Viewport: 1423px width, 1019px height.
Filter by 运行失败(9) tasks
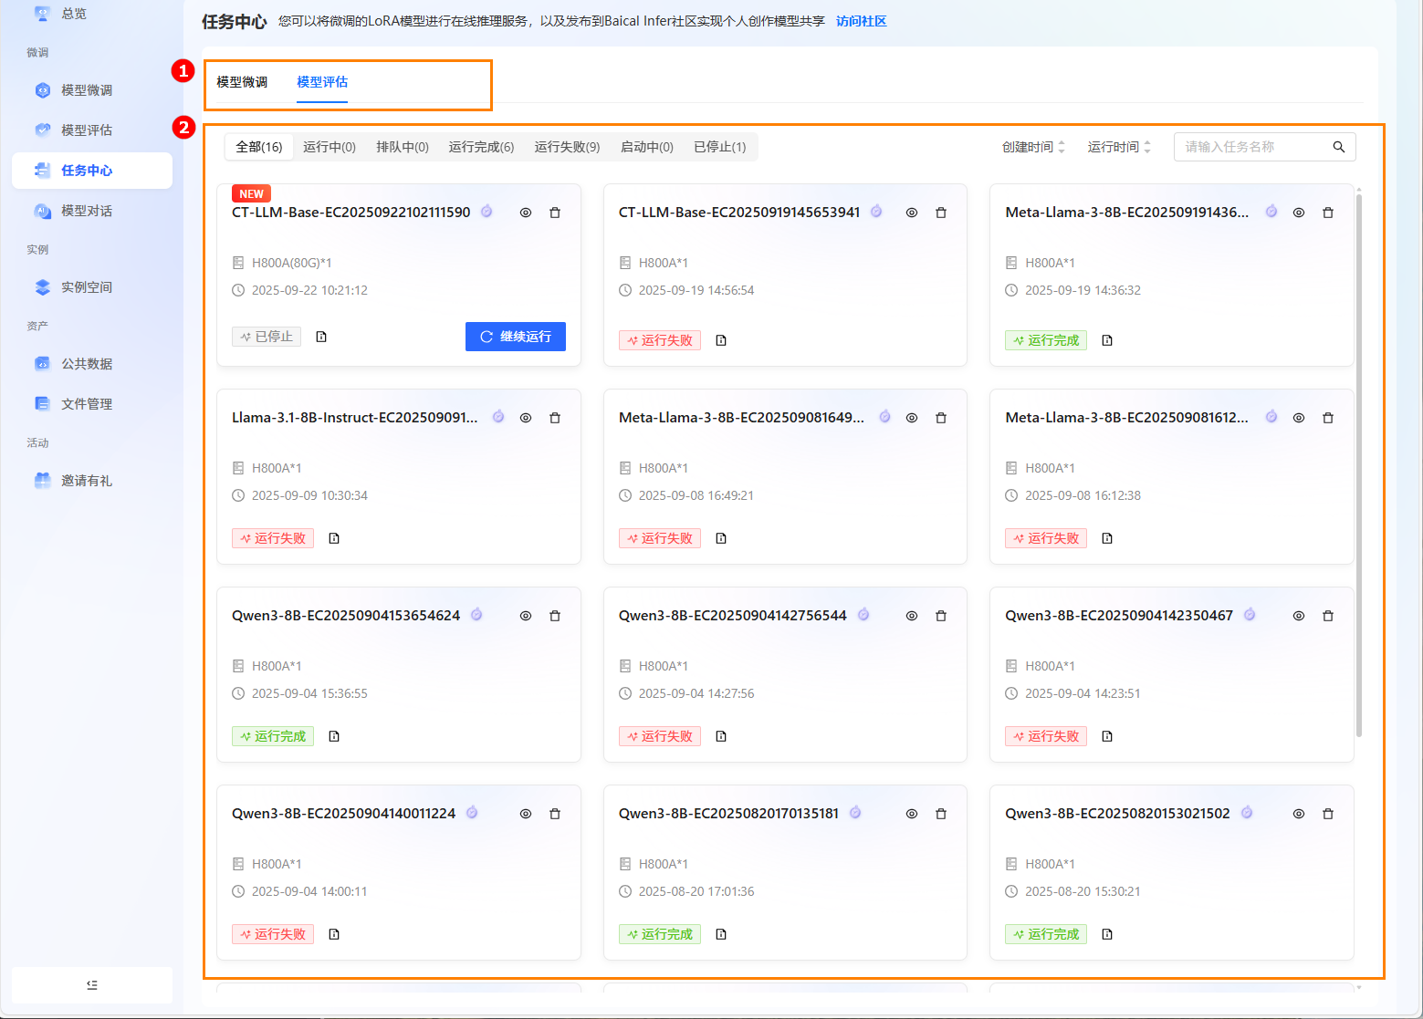[x=567, y=147]
